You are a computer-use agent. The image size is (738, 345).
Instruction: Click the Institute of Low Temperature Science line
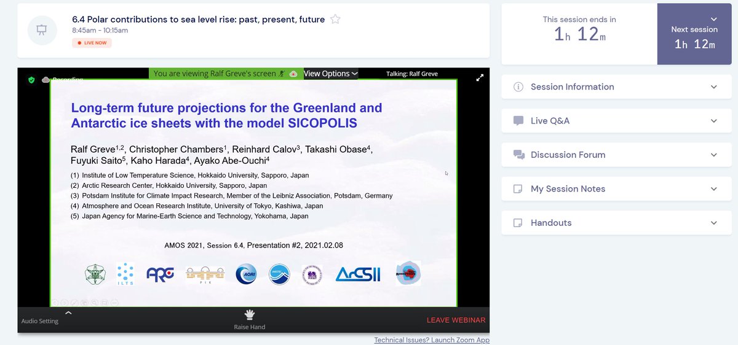190,175
